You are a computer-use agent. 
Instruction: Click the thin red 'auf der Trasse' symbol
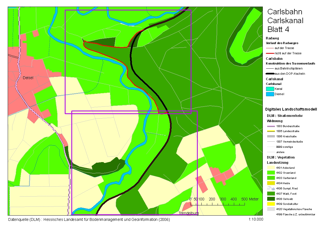pyautogui.click(x=270, y=48)
